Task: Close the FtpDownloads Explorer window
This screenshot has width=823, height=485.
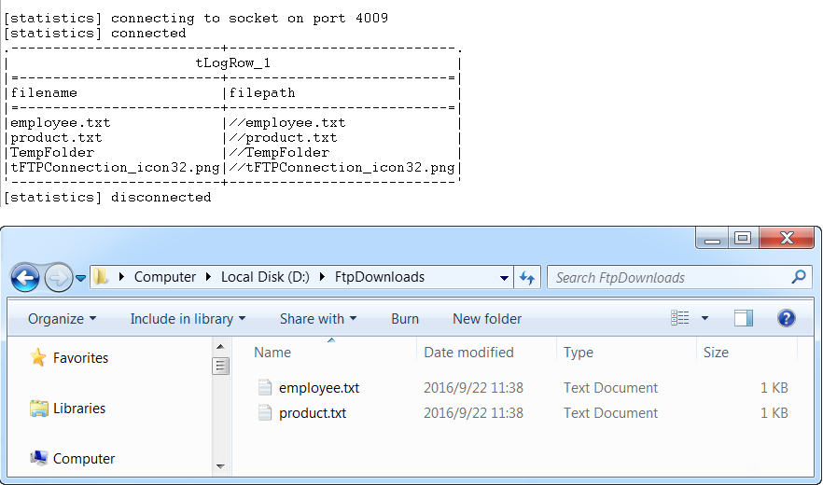Action: tap(787, 238)
